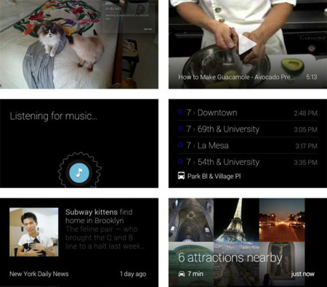Open the news photo of man holding kitten
The width and height of the screenshot is (327, 287).
click(x=34, y=232)
